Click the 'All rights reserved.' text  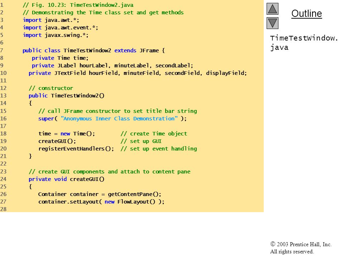pos(292,252)
